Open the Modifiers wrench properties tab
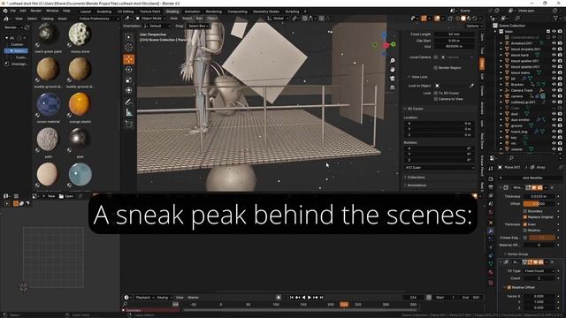The width and height of the screenshot is (566, 318). coord(491,231)
